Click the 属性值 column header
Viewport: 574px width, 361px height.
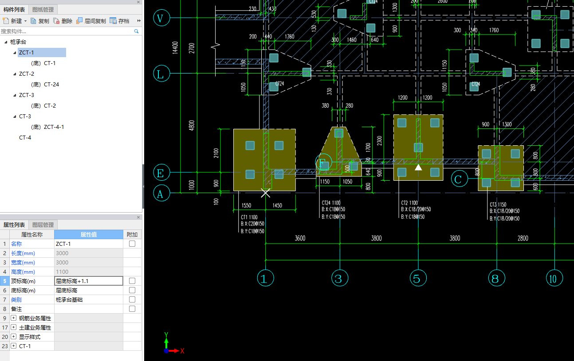(x=89, y=234)
